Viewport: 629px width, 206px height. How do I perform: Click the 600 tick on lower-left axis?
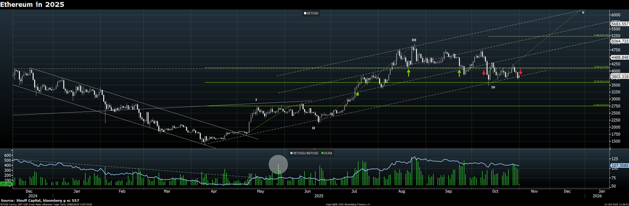[x=7, y=155]
